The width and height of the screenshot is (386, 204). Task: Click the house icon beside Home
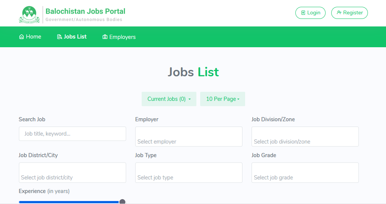pyautogui.click(x=22, y=37)
